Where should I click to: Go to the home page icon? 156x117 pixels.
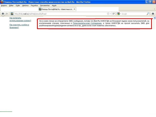153,14
